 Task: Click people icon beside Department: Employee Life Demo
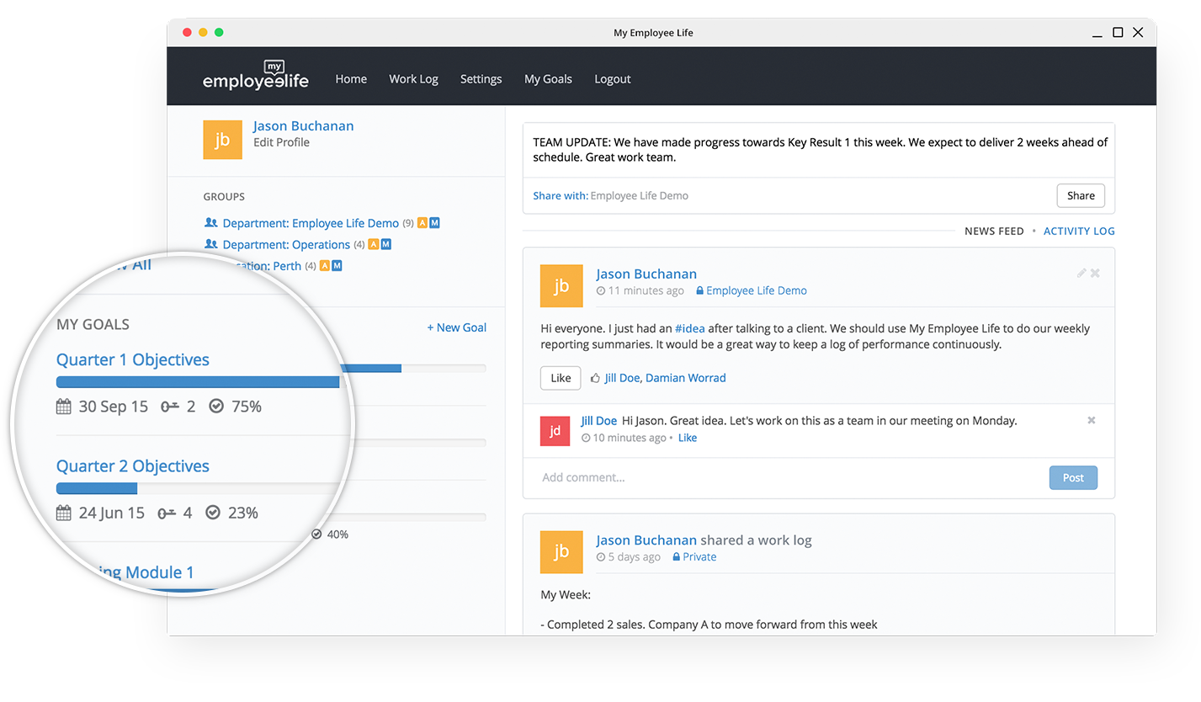[x=210, y=223]
